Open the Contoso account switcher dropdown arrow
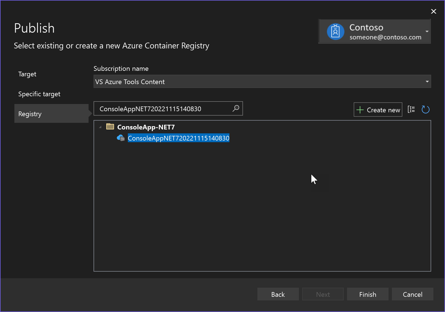Image resolution: width=445 pixels, height=312 pixels. [x=427, y=31]
